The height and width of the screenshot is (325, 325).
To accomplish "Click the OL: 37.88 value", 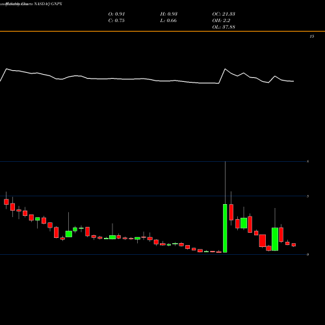I will pos(224,27).
